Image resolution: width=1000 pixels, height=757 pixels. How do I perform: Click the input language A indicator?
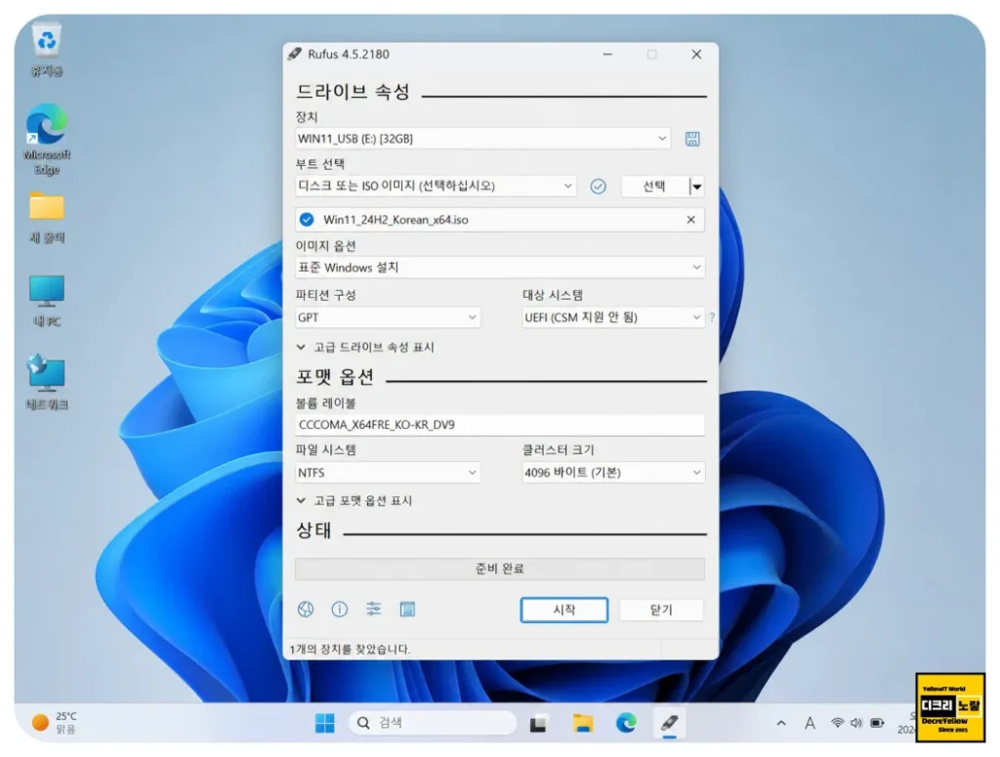[810, 723]
